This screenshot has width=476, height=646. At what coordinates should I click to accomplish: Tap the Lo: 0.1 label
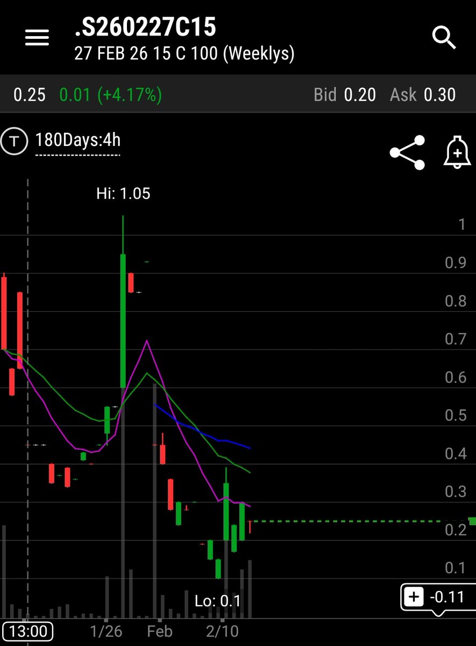pos(217,601)
